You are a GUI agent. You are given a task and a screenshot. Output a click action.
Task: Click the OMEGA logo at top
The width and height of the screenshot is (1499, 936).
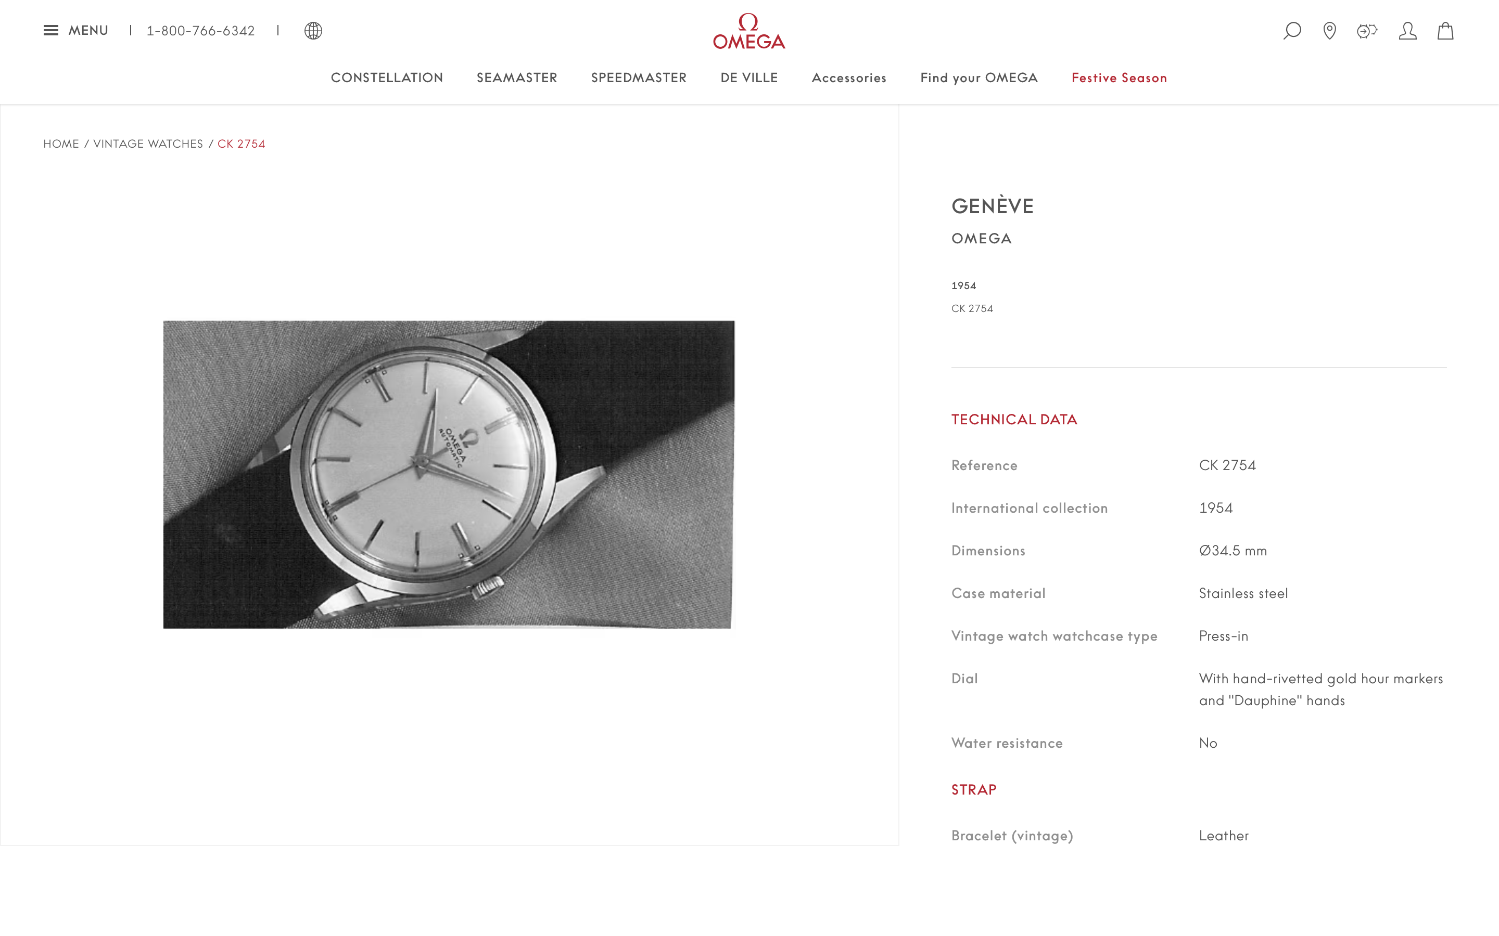(749, 31)
